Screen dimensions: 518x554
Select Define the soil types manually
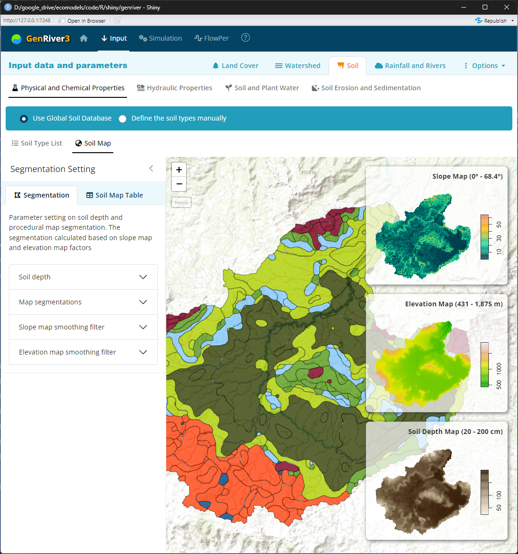tap(122, 119)
